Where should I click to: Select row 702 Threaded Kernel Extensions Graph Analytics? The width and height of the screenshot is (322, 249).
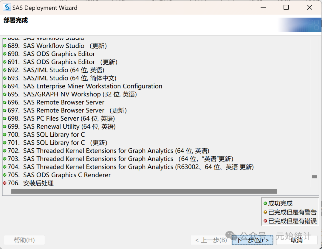[106, 151]
